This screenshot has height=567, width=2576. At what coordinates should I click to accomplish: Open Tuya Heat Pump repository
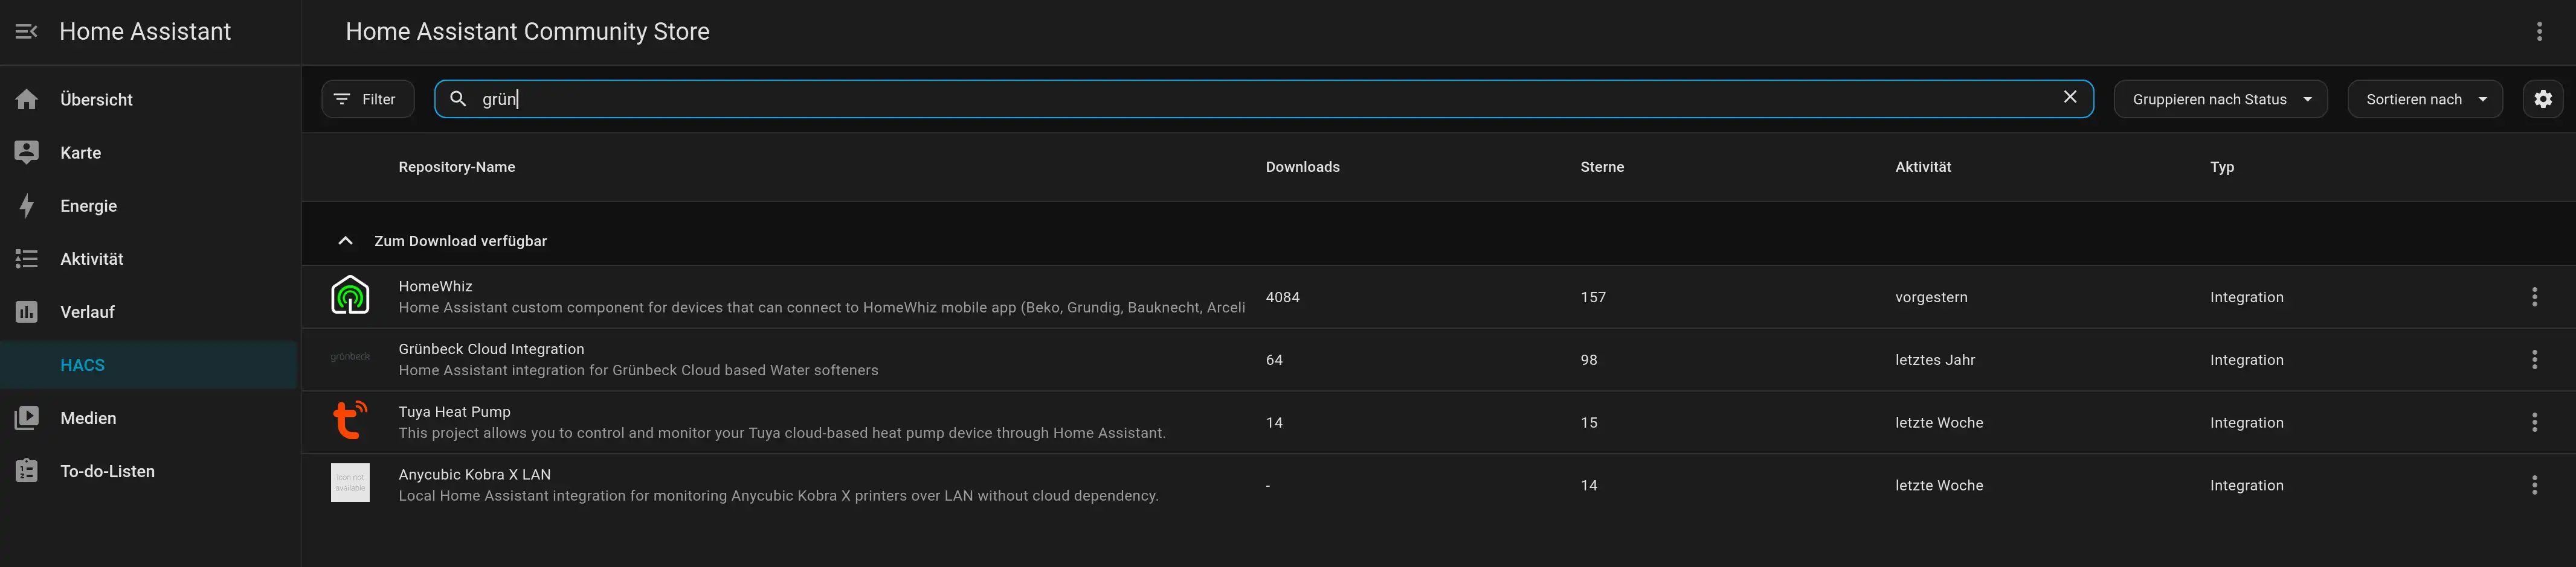(x=1438, y=422)
